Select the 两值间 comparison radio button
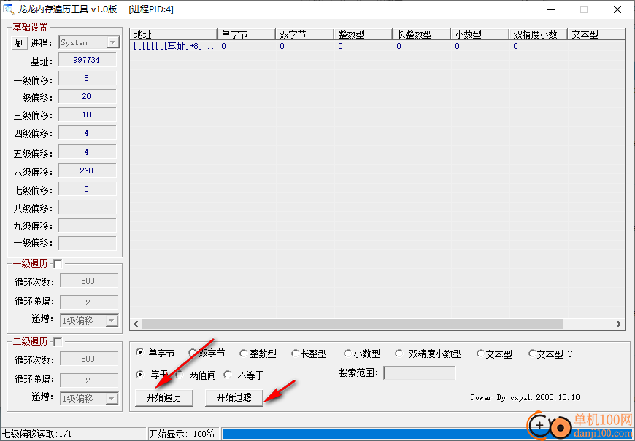This screenshot has height=441, width=635. 180,375
